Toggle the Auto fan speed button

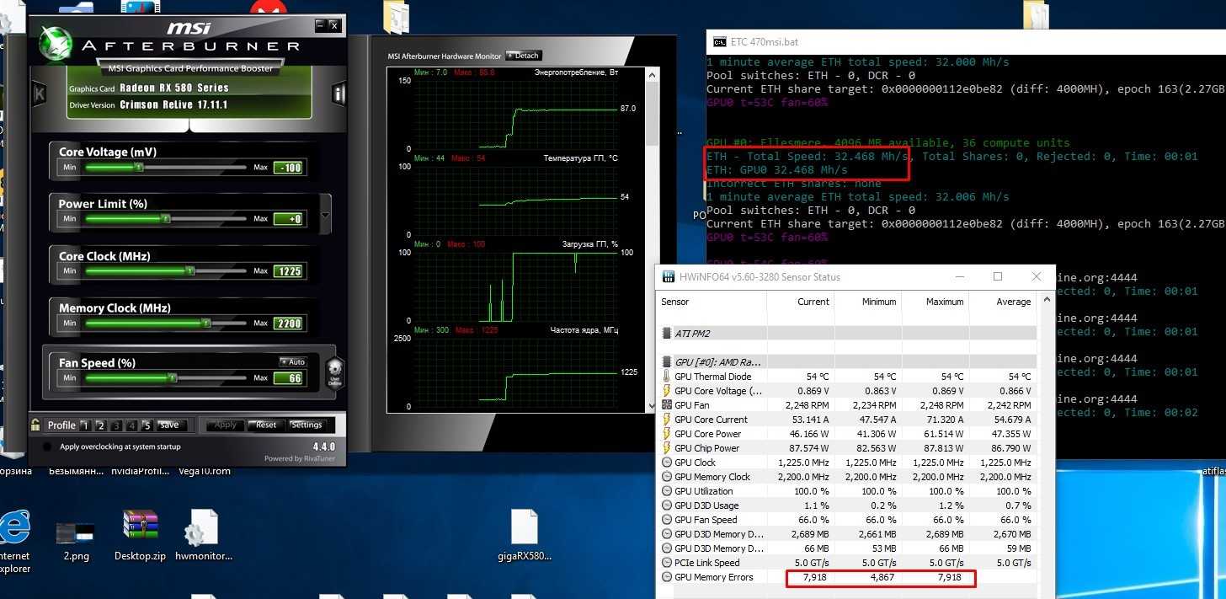(x=293, y=361)
